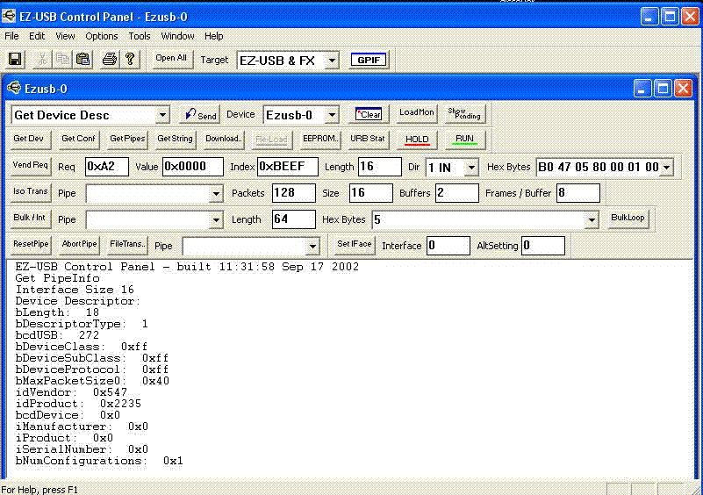Screen dimensions: 703x495
Task: Click the Paste clipboard icon
Action: (82, 60)
